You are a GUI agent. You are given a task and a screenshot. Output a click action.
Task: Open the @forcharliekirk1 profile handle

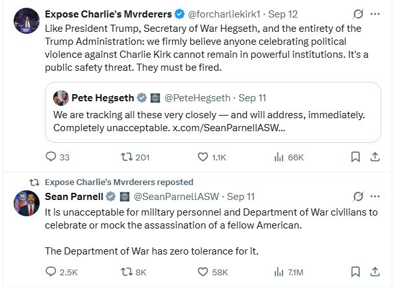224,14
